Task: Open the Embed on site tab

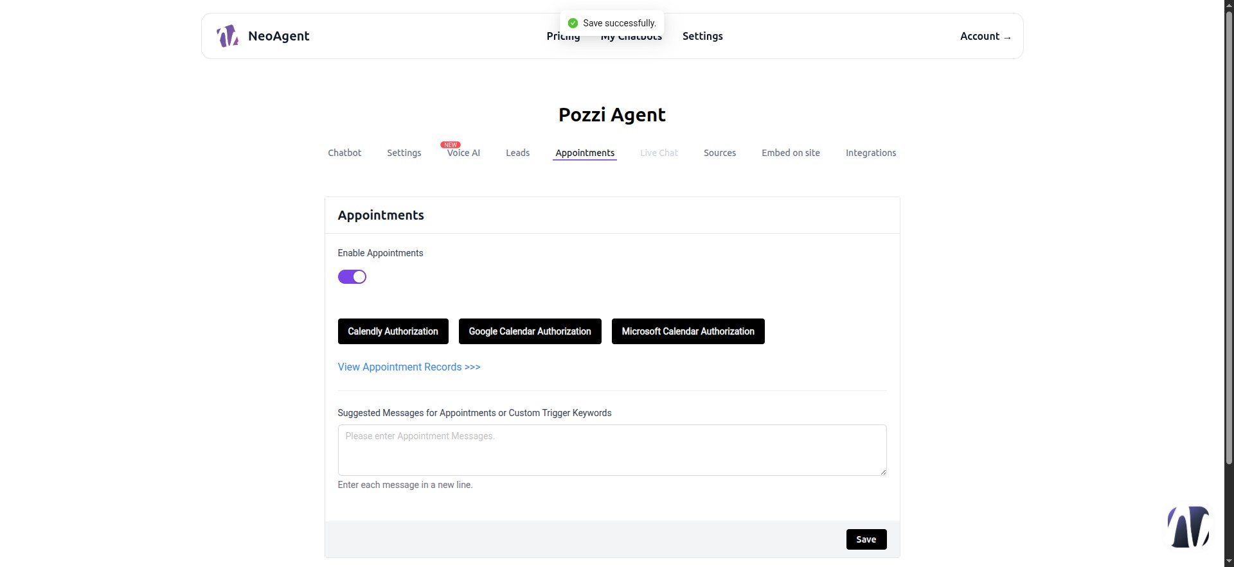Action: [791, 153]
